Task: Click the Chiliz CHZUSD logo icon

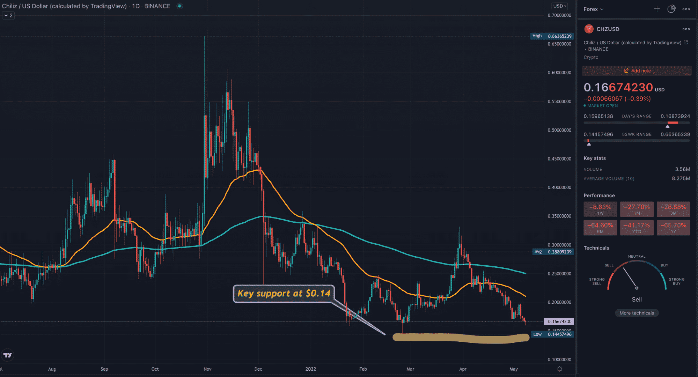Action: coord(589,29)
